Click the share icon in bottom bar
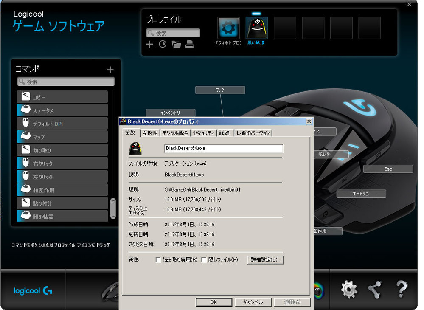 [x=375, y=290]
